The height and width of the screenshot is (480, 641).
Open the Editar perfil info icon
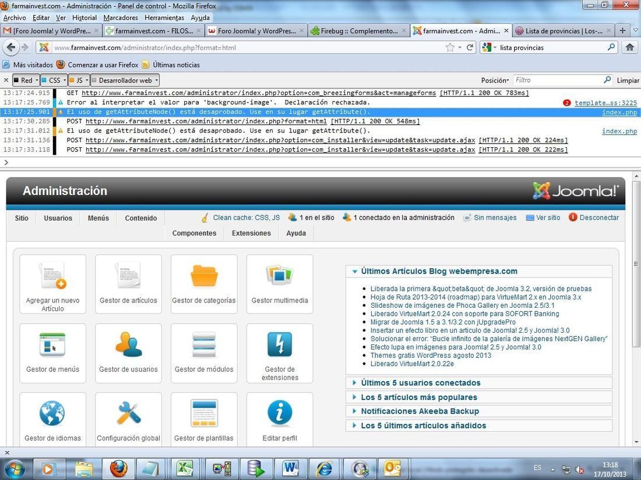[280, 421]
